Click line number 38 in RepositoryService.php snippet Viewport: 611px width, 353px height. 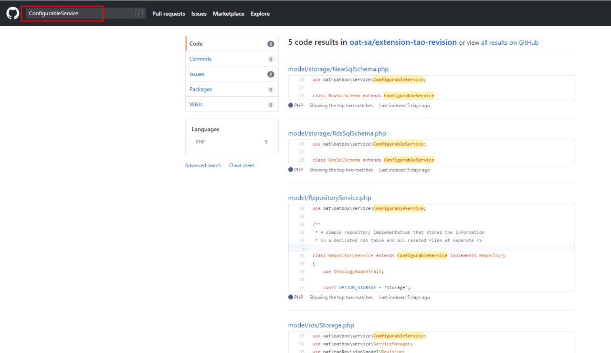tap(302, 255)
